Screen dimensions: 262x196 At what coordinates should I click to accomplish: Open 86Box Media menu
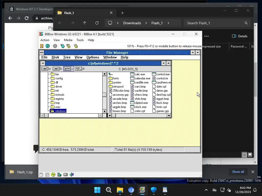(x=68, y=40)
